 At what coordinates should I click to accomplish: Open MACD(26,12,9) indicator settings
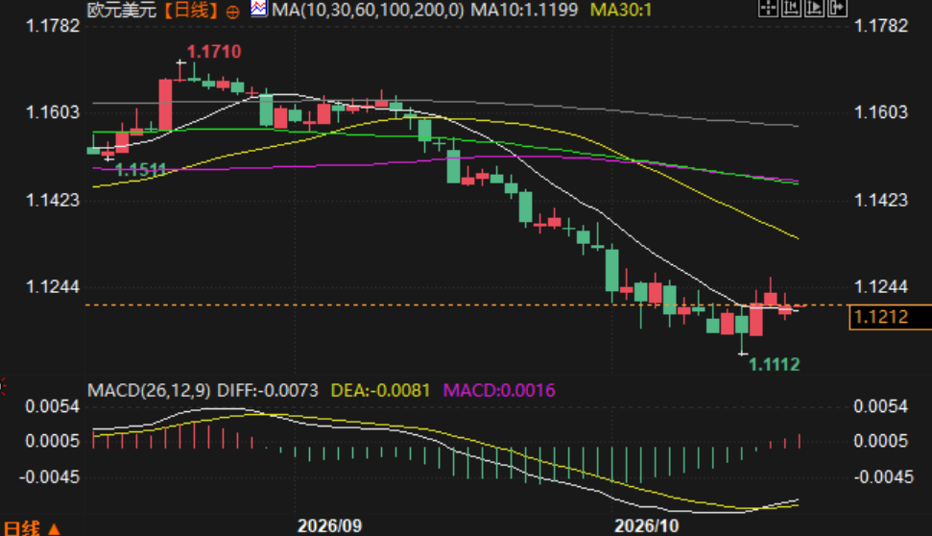click(x=149, y=390)
